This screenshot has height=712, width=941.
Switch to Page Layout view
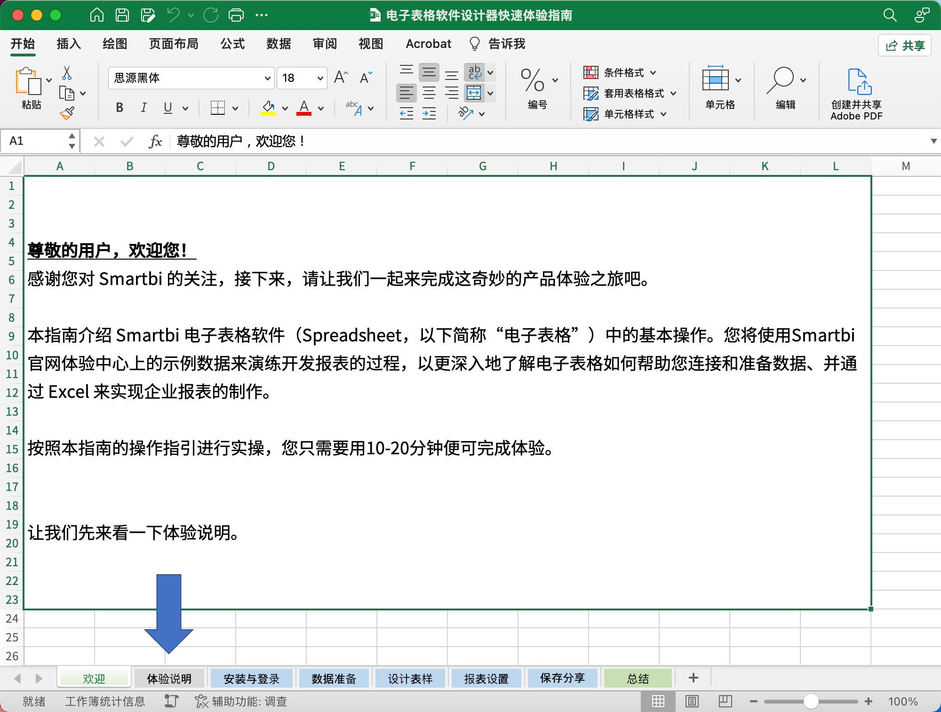click(692, 701)
